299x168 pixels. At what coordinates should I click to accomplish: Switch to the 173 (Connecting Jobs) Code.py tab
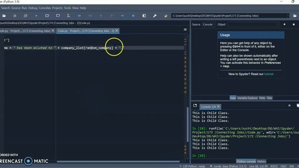pos(25,31)
